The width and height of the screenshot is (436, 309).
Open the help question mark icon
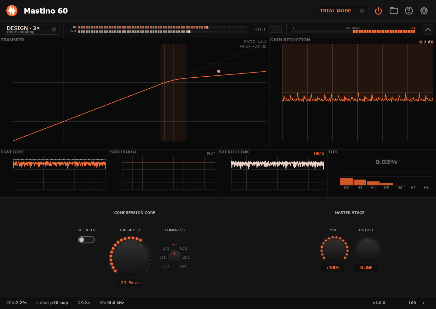pyautogui.click(x=409, y=11)
